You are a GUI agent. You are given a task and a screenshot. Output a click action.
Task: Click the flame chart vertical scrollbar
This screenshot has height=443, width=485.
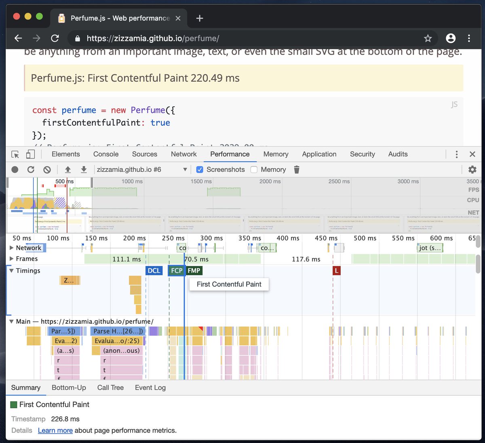(x=478, y=264)
